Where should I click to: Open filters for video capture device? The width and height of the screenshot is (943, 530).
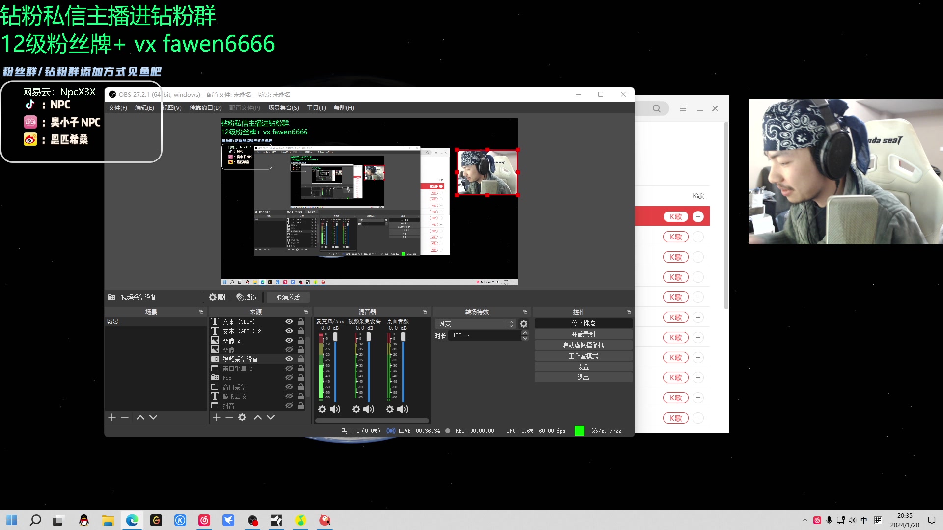tap(247, 297)
